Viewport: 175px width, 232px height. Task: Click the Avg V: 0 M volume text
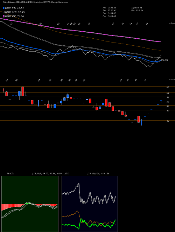[x=136, y=8]
